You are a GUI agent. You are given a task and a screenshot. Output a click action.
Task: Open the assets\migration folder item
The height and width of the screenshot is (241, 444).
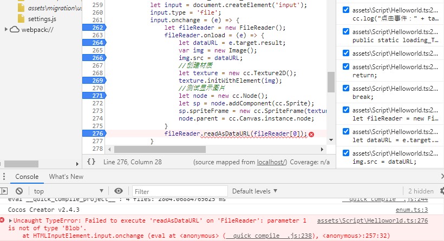(x=55, y=8)
